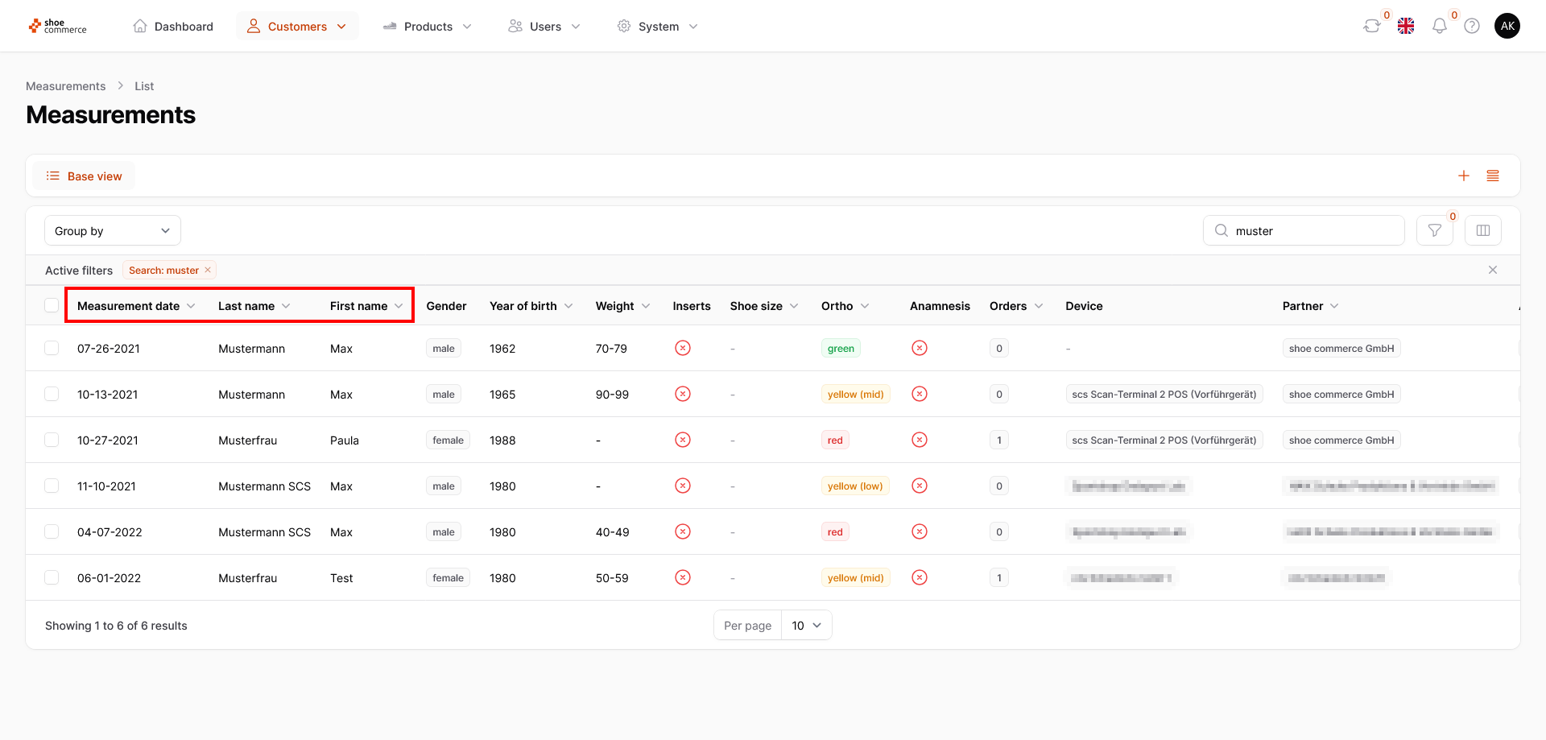Open the Customers menu

tap(297, 26)
